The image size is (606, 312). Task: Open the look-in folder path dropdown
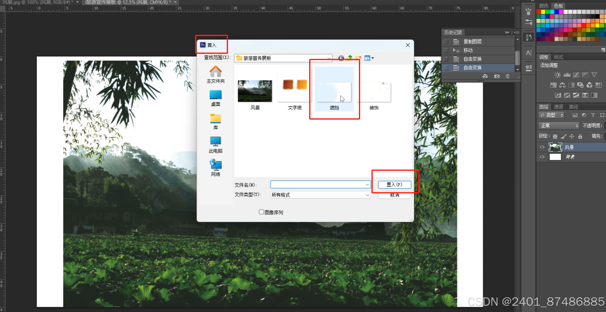coord(329,58)
